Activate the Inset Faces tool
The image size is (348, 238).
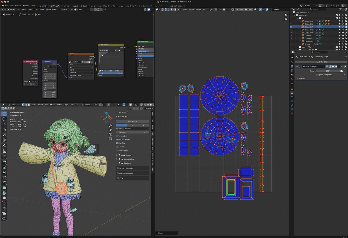coord(4,167)
